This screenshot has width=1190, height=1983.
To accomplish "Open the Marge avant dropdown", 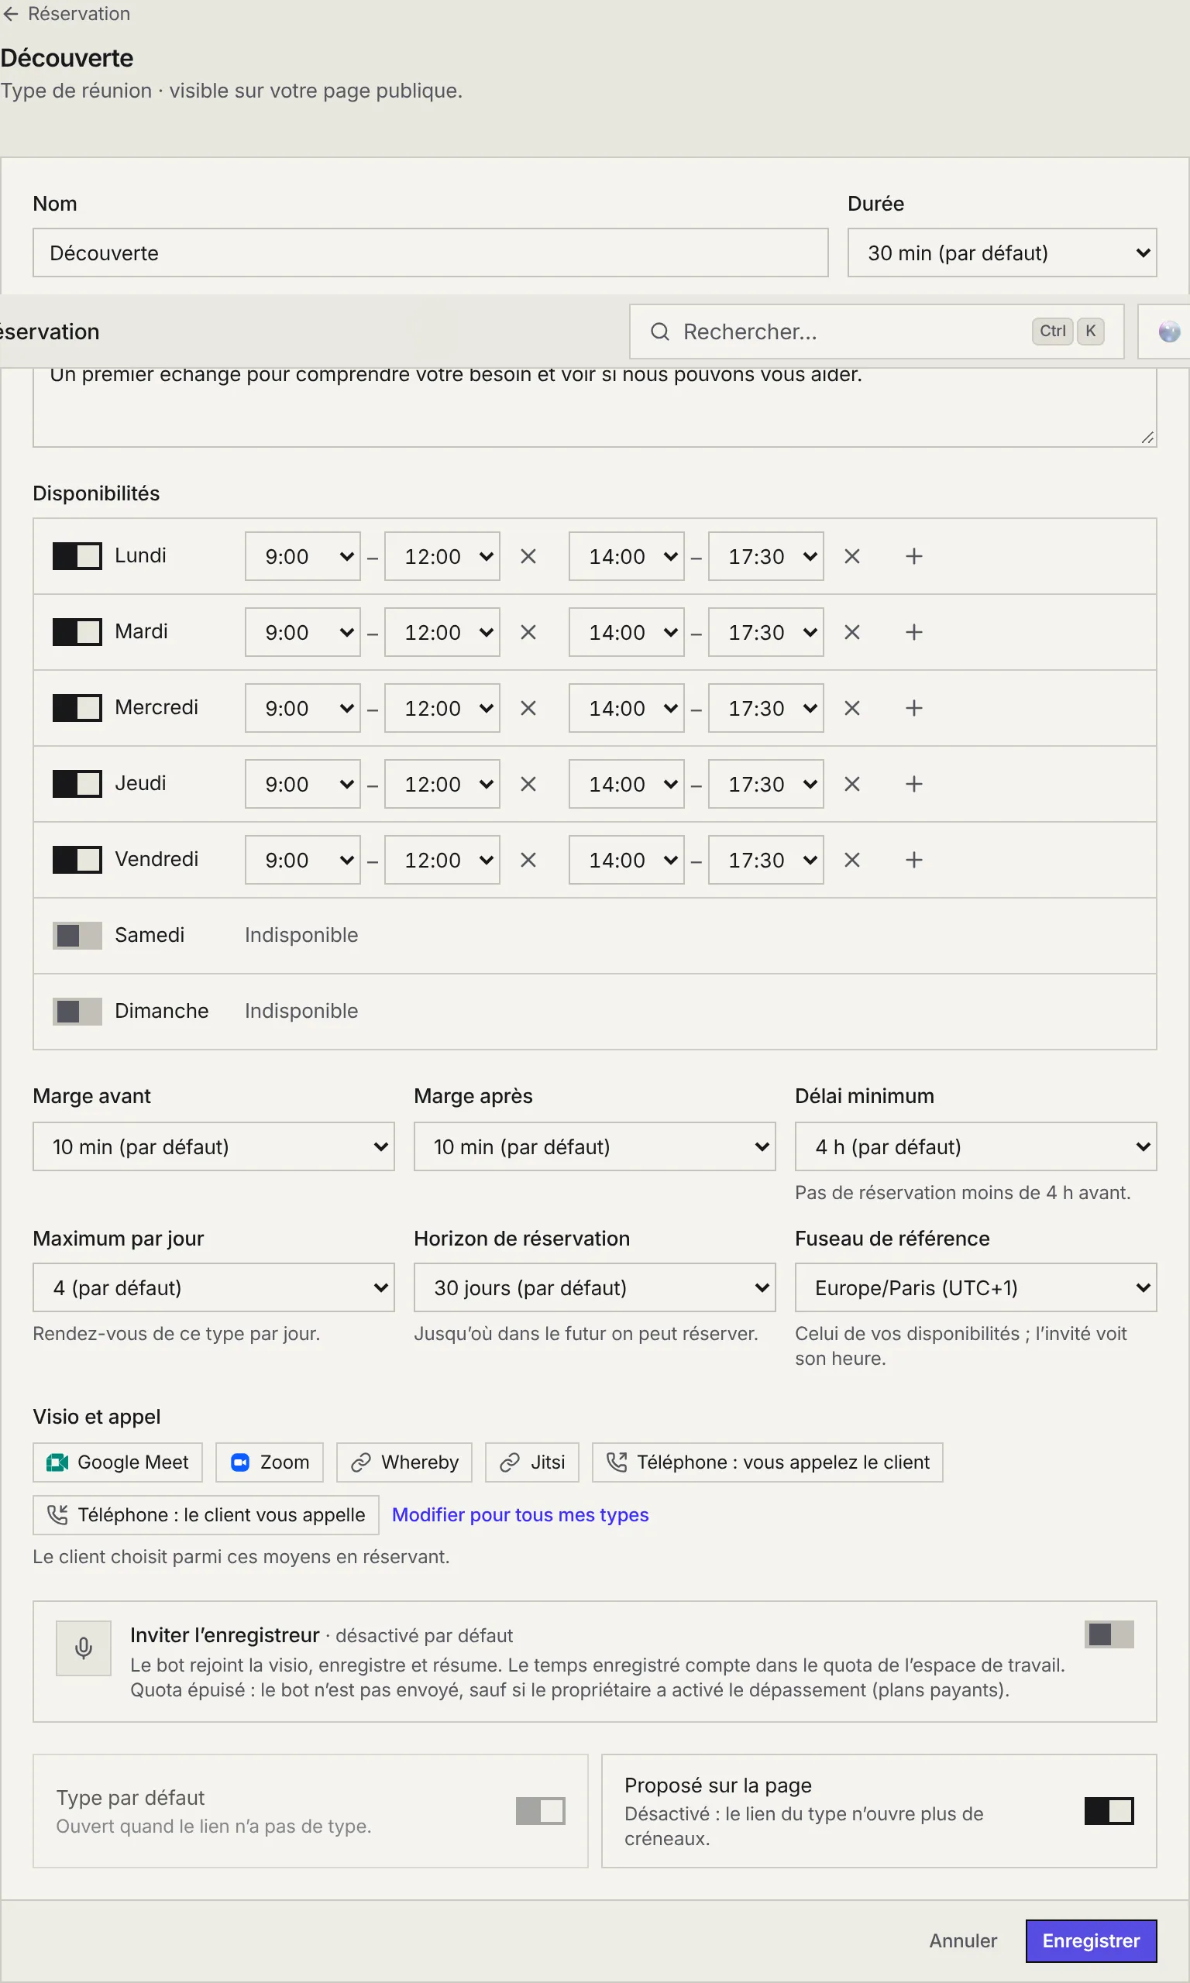I will point(213,1147).
